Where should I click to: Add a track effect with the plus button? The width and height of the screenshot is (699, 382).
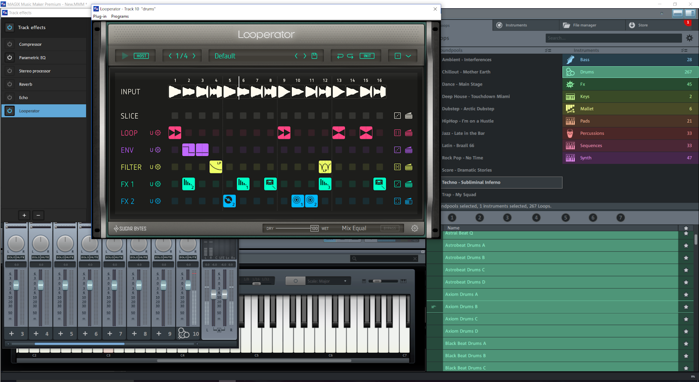(24, 215)
